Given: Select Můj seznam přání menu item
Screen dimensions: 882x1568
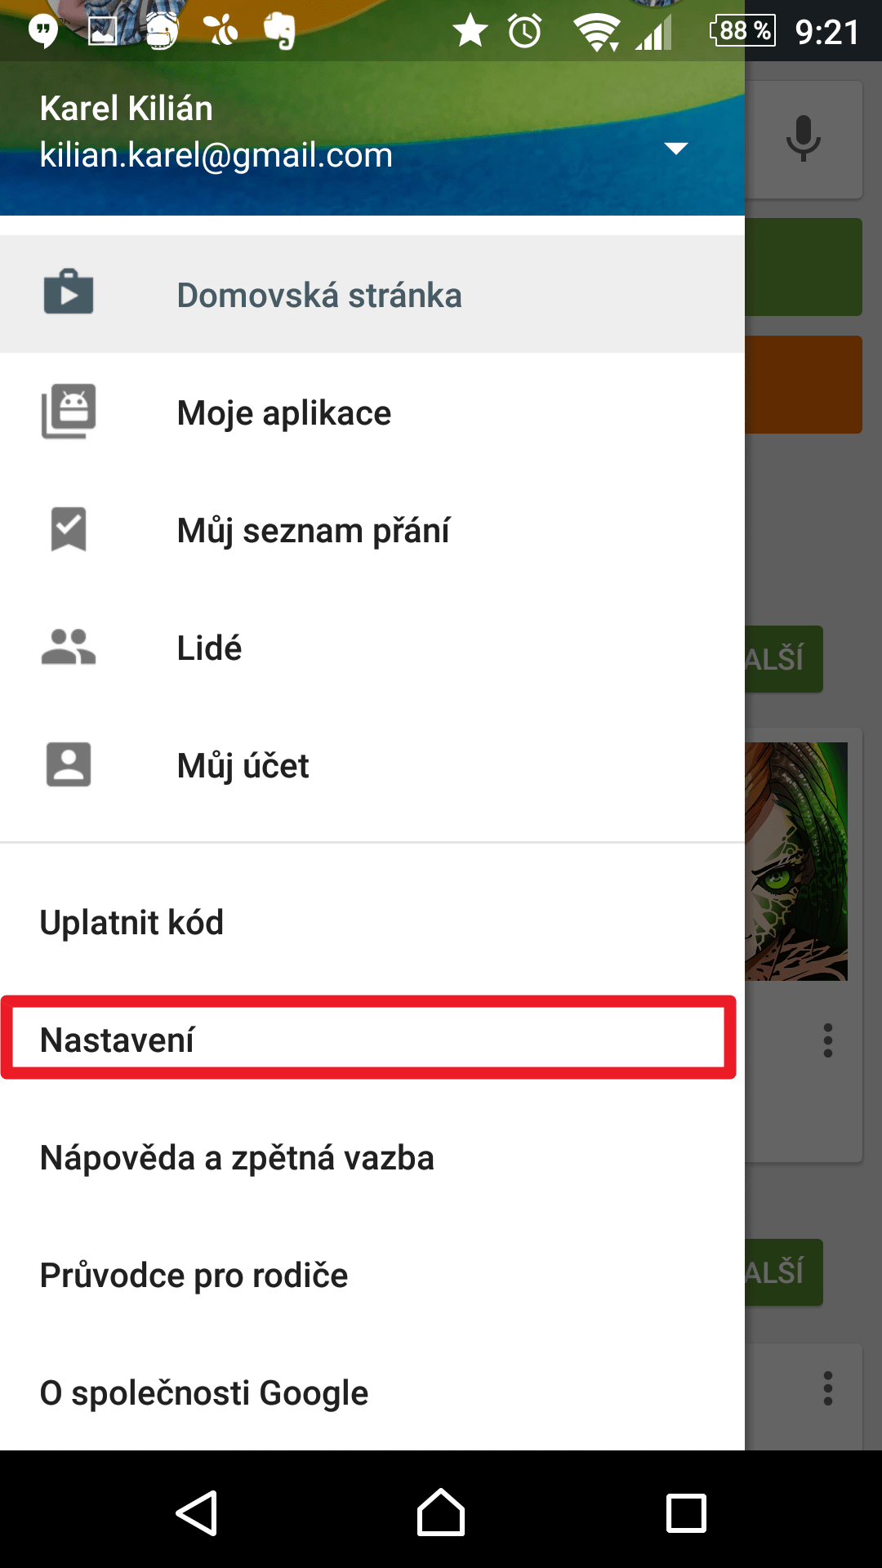Looking at the screenshot, I should point(372,531).
